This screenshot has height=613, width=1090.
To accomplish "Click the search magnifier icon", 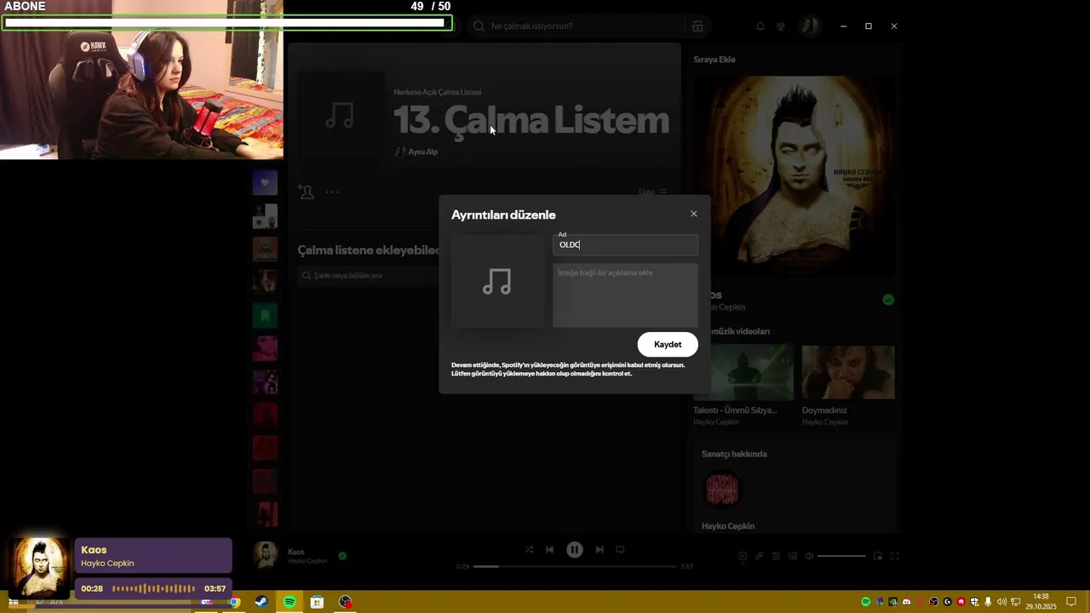I will pyautogui.click(x=479, y=26).
